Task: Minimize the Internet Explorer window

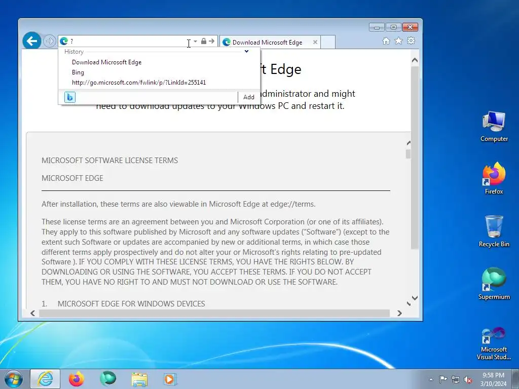Action: pyautogui.click(x=377, y=27)
